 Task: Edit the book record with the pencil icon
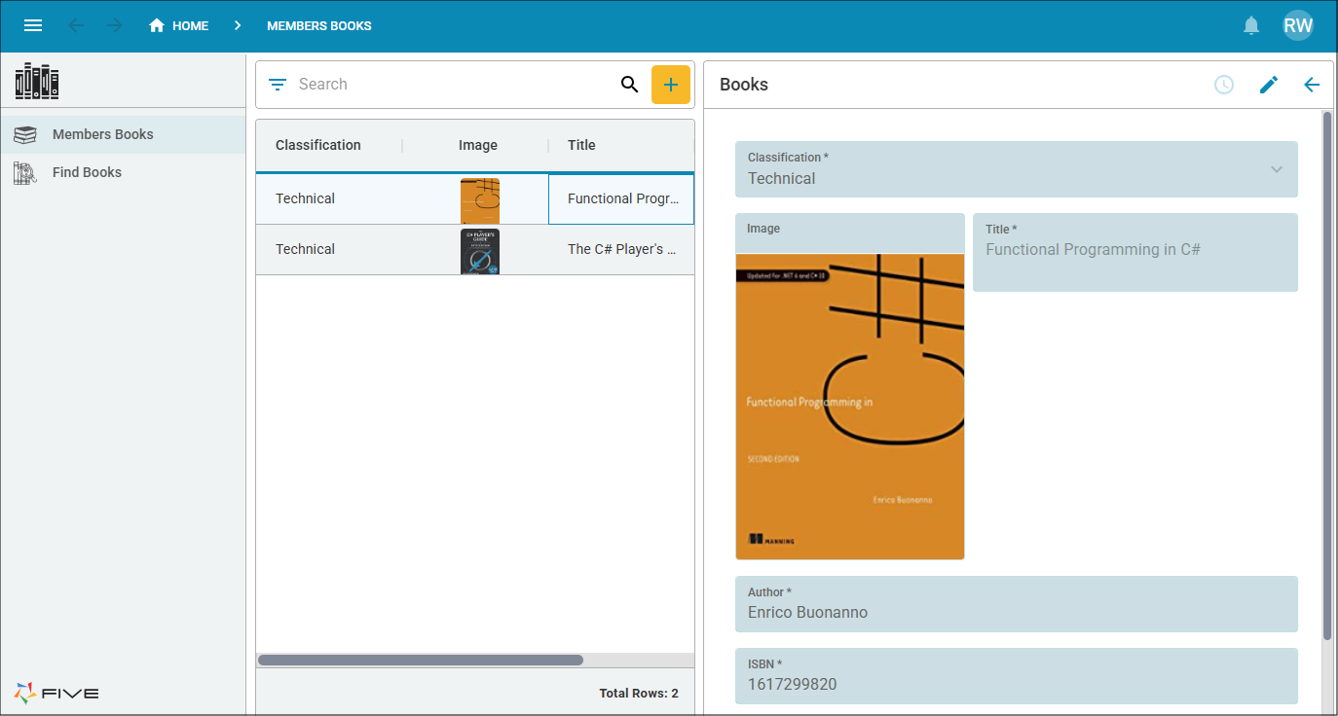click(x=1268, y=85)
